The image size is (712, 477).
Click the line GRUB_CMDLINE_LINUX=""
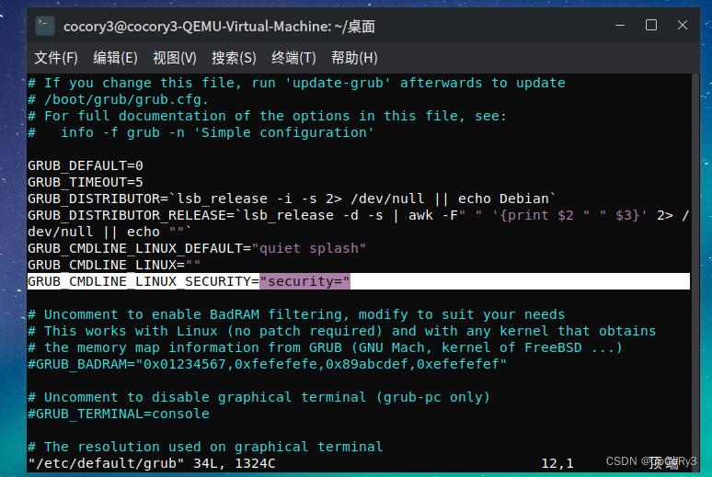(114, 265)
